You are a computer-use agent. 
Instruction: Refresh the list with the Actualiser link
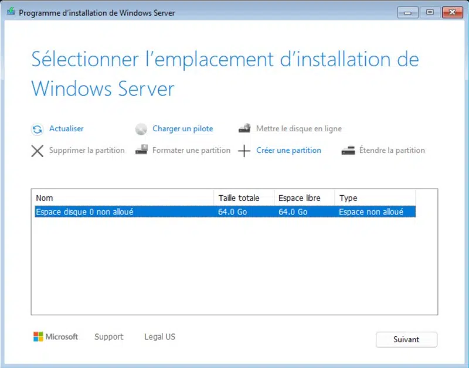[x=66, y=128]
